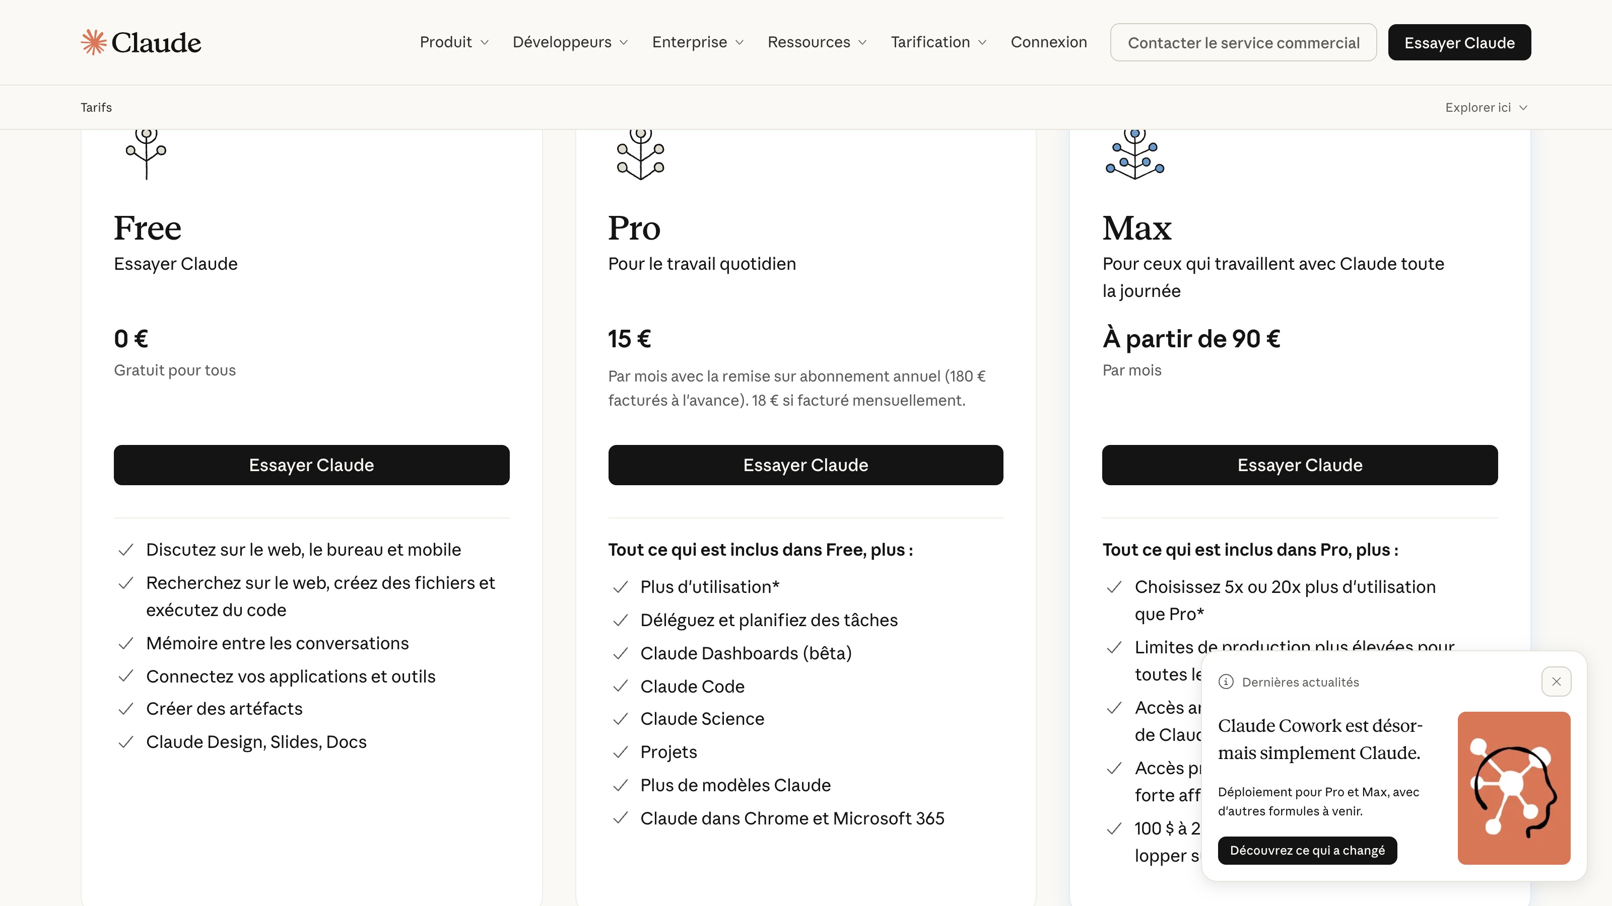Click Par mois text under Max price
Viewport: 1612px width, 906px height.
pyautogui.click(x=1131, y=370)
